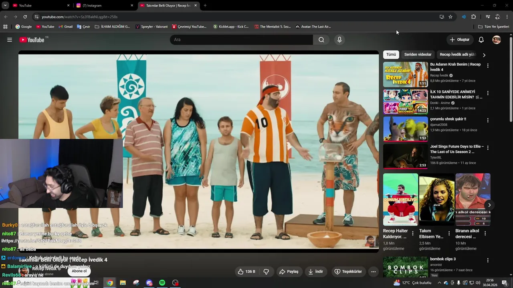Viewport: 513px width, 288px height.
Task: Open the account avatar menu
Action: tap(497, 40)
